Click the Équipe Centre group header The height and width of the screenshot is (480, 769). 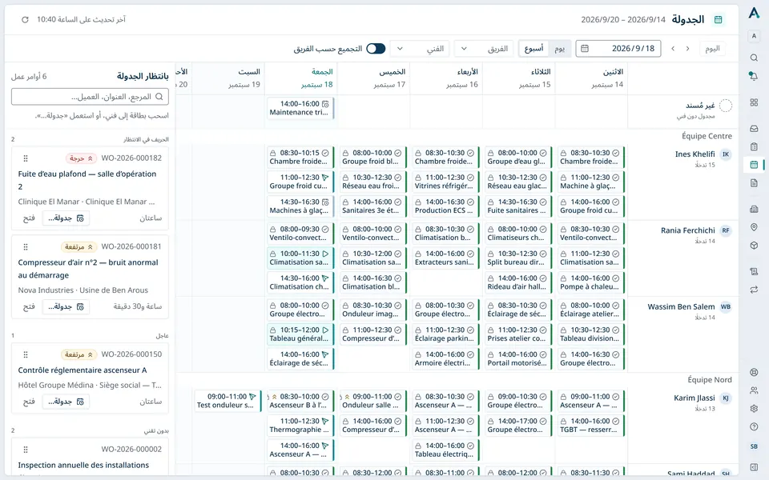[x=707, y=136]
